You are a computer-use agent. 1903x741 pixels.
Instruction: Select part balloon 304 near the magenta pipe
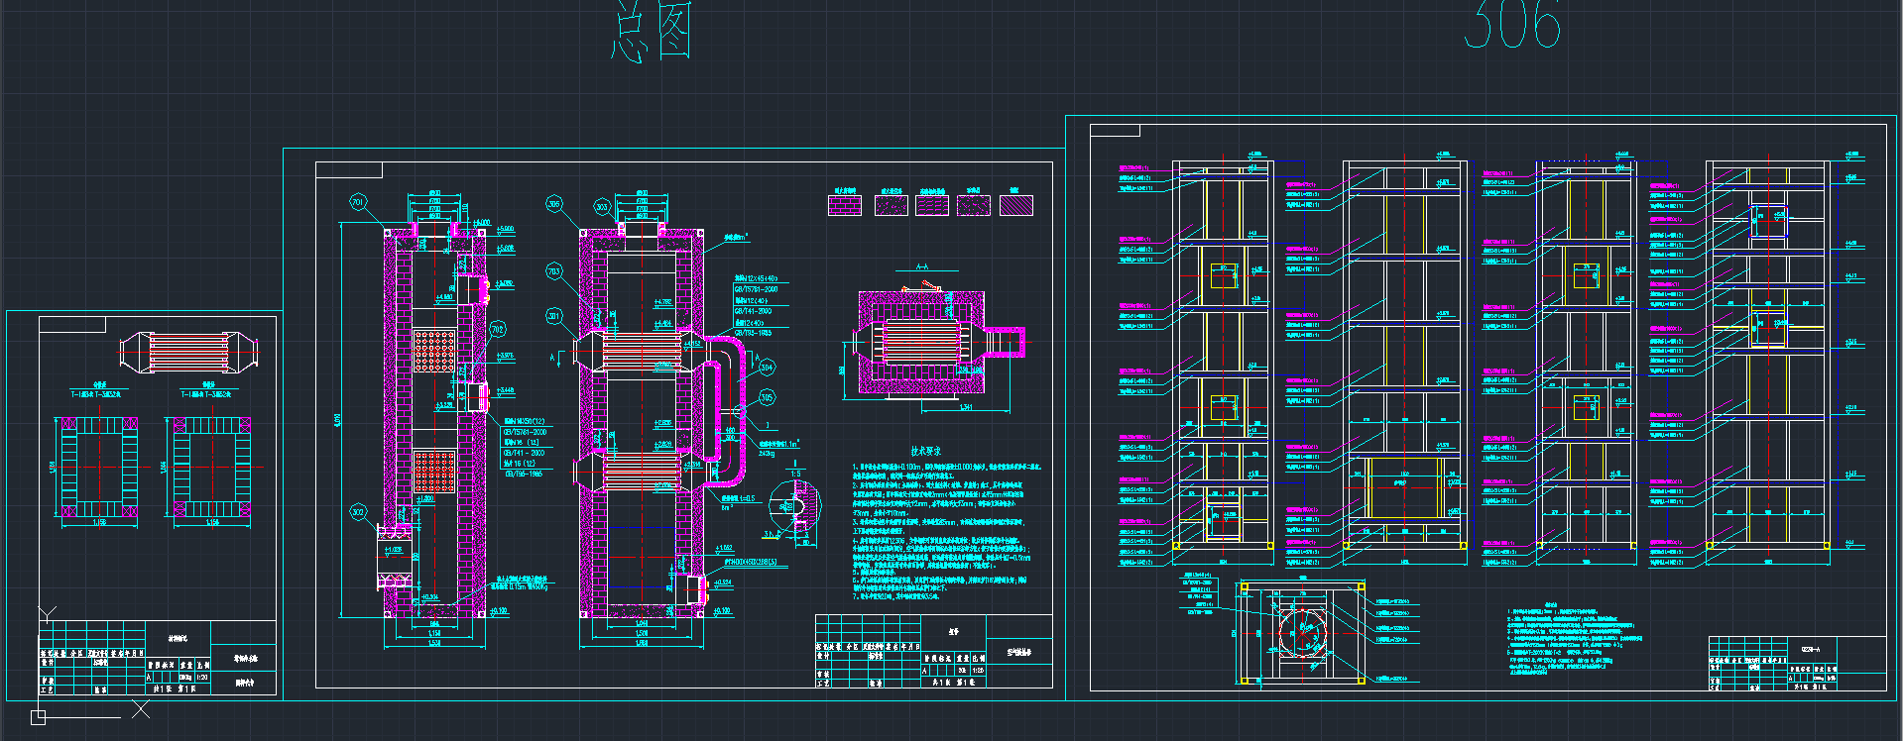[x=766, y=367]
